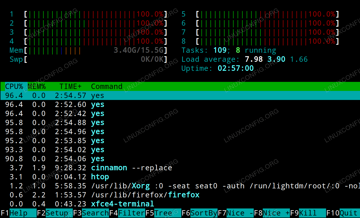Click the Command column header

click(x=107, y=86)
